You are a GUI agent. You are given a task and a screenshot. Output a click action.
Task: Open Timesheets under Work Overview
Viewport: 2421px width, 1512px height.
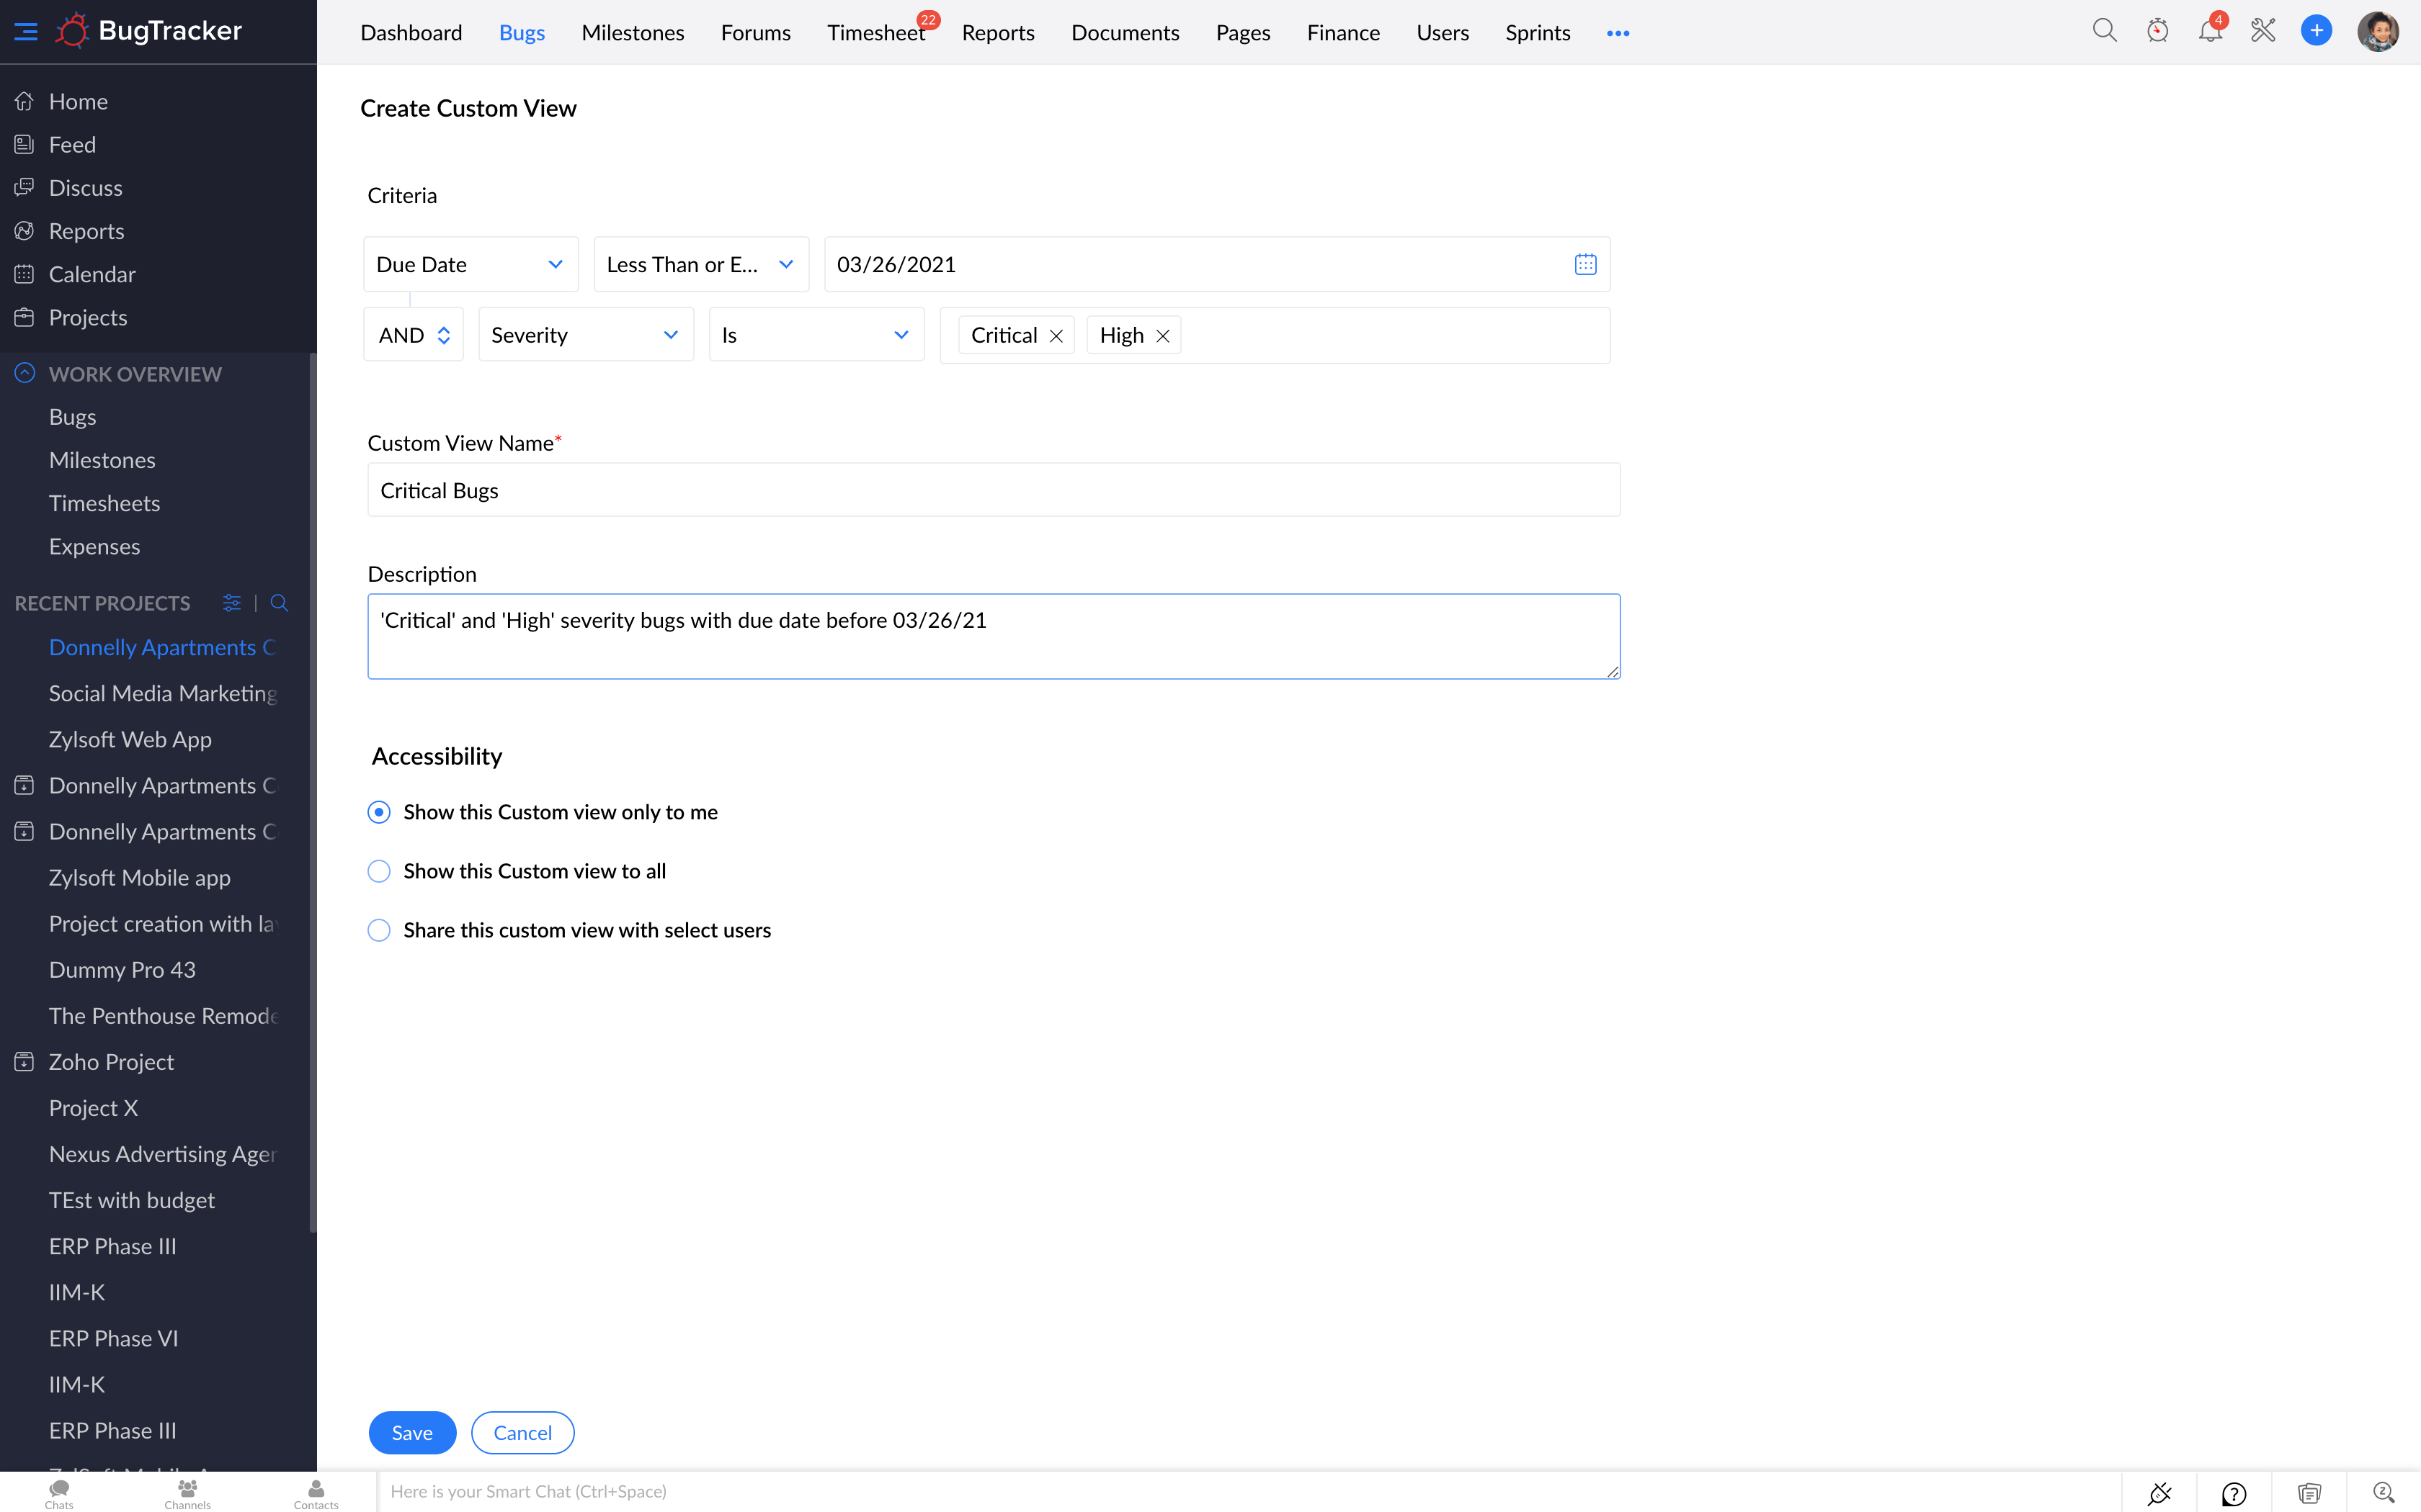tap(104, 503)
